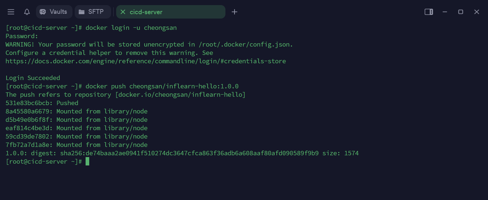Toggle the right side panel layout icon
The image size is (488, 200).
coord(429,12)
